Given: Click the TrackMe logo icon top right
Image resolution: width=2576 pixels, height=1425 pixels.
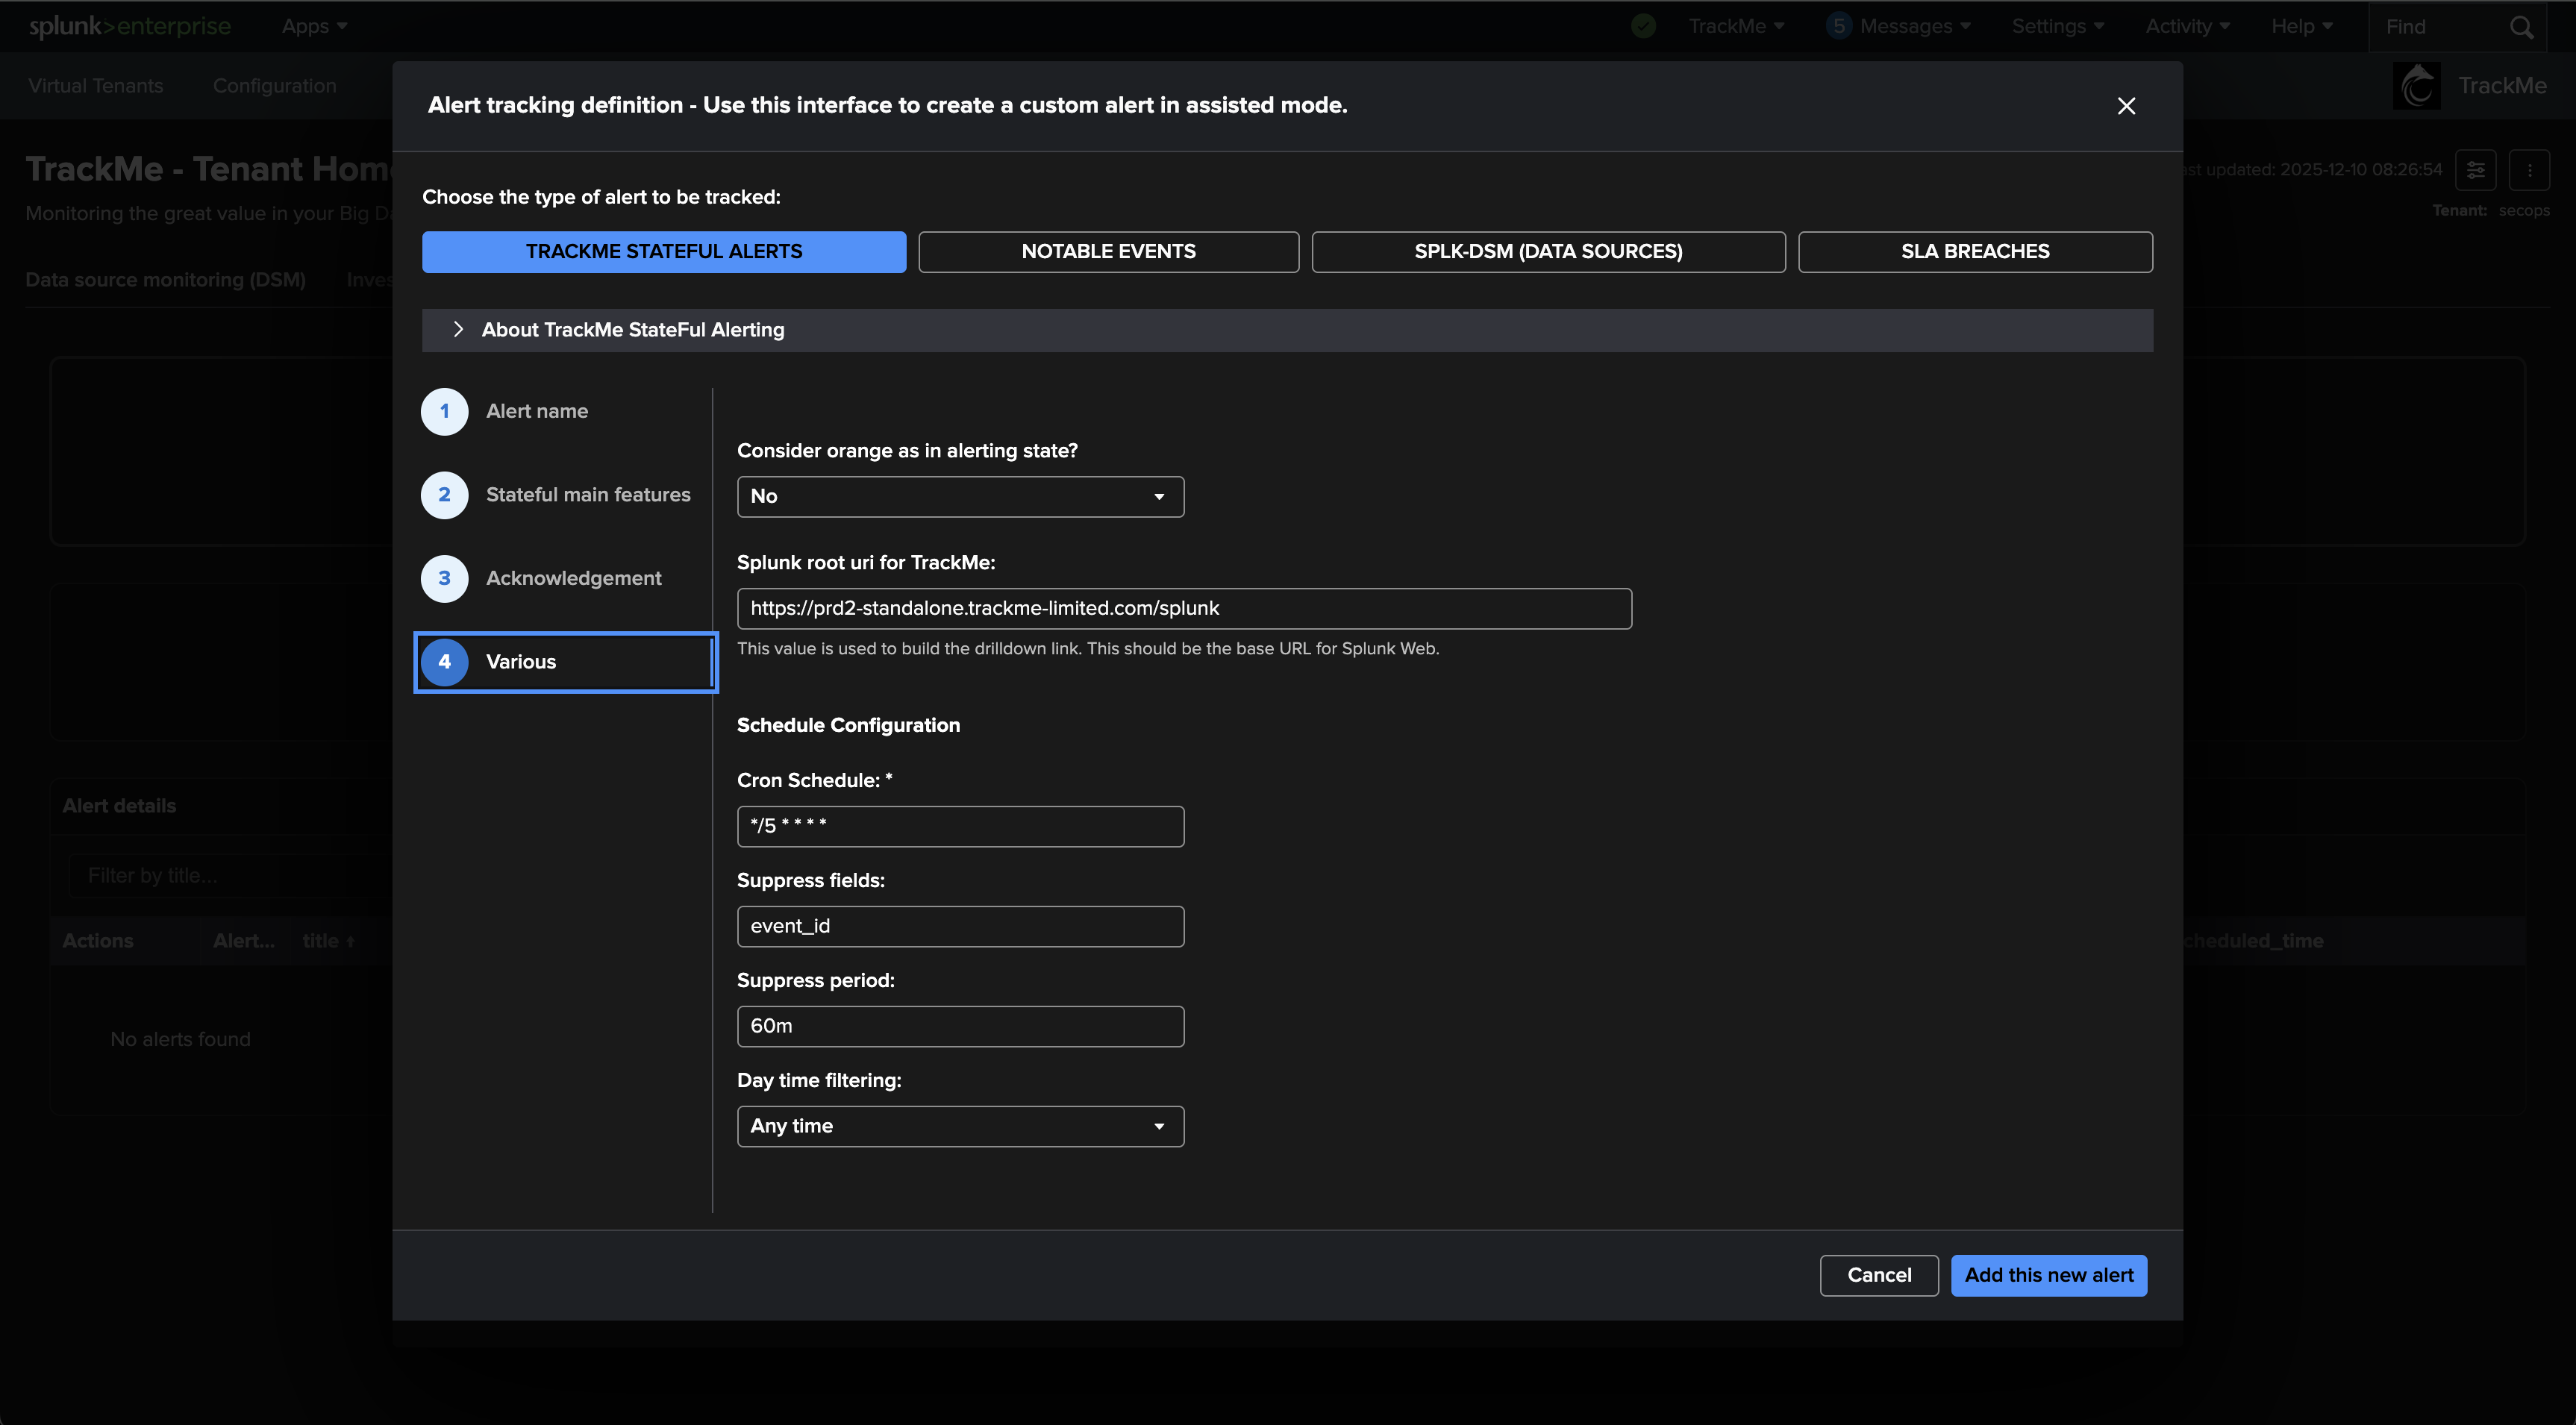Looking at the screenshot, I should click(2417, 86).
